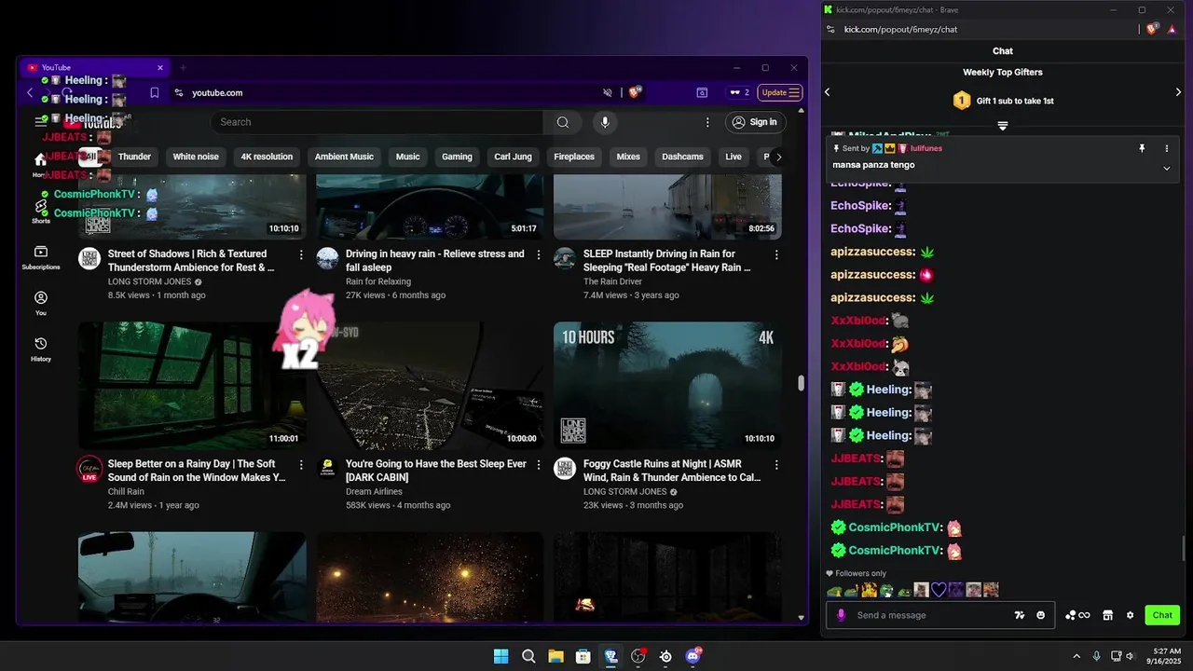This screenshot has height=671, width=1193.
Task: Select the Carl Jung chip
Action: coord(514,157)
